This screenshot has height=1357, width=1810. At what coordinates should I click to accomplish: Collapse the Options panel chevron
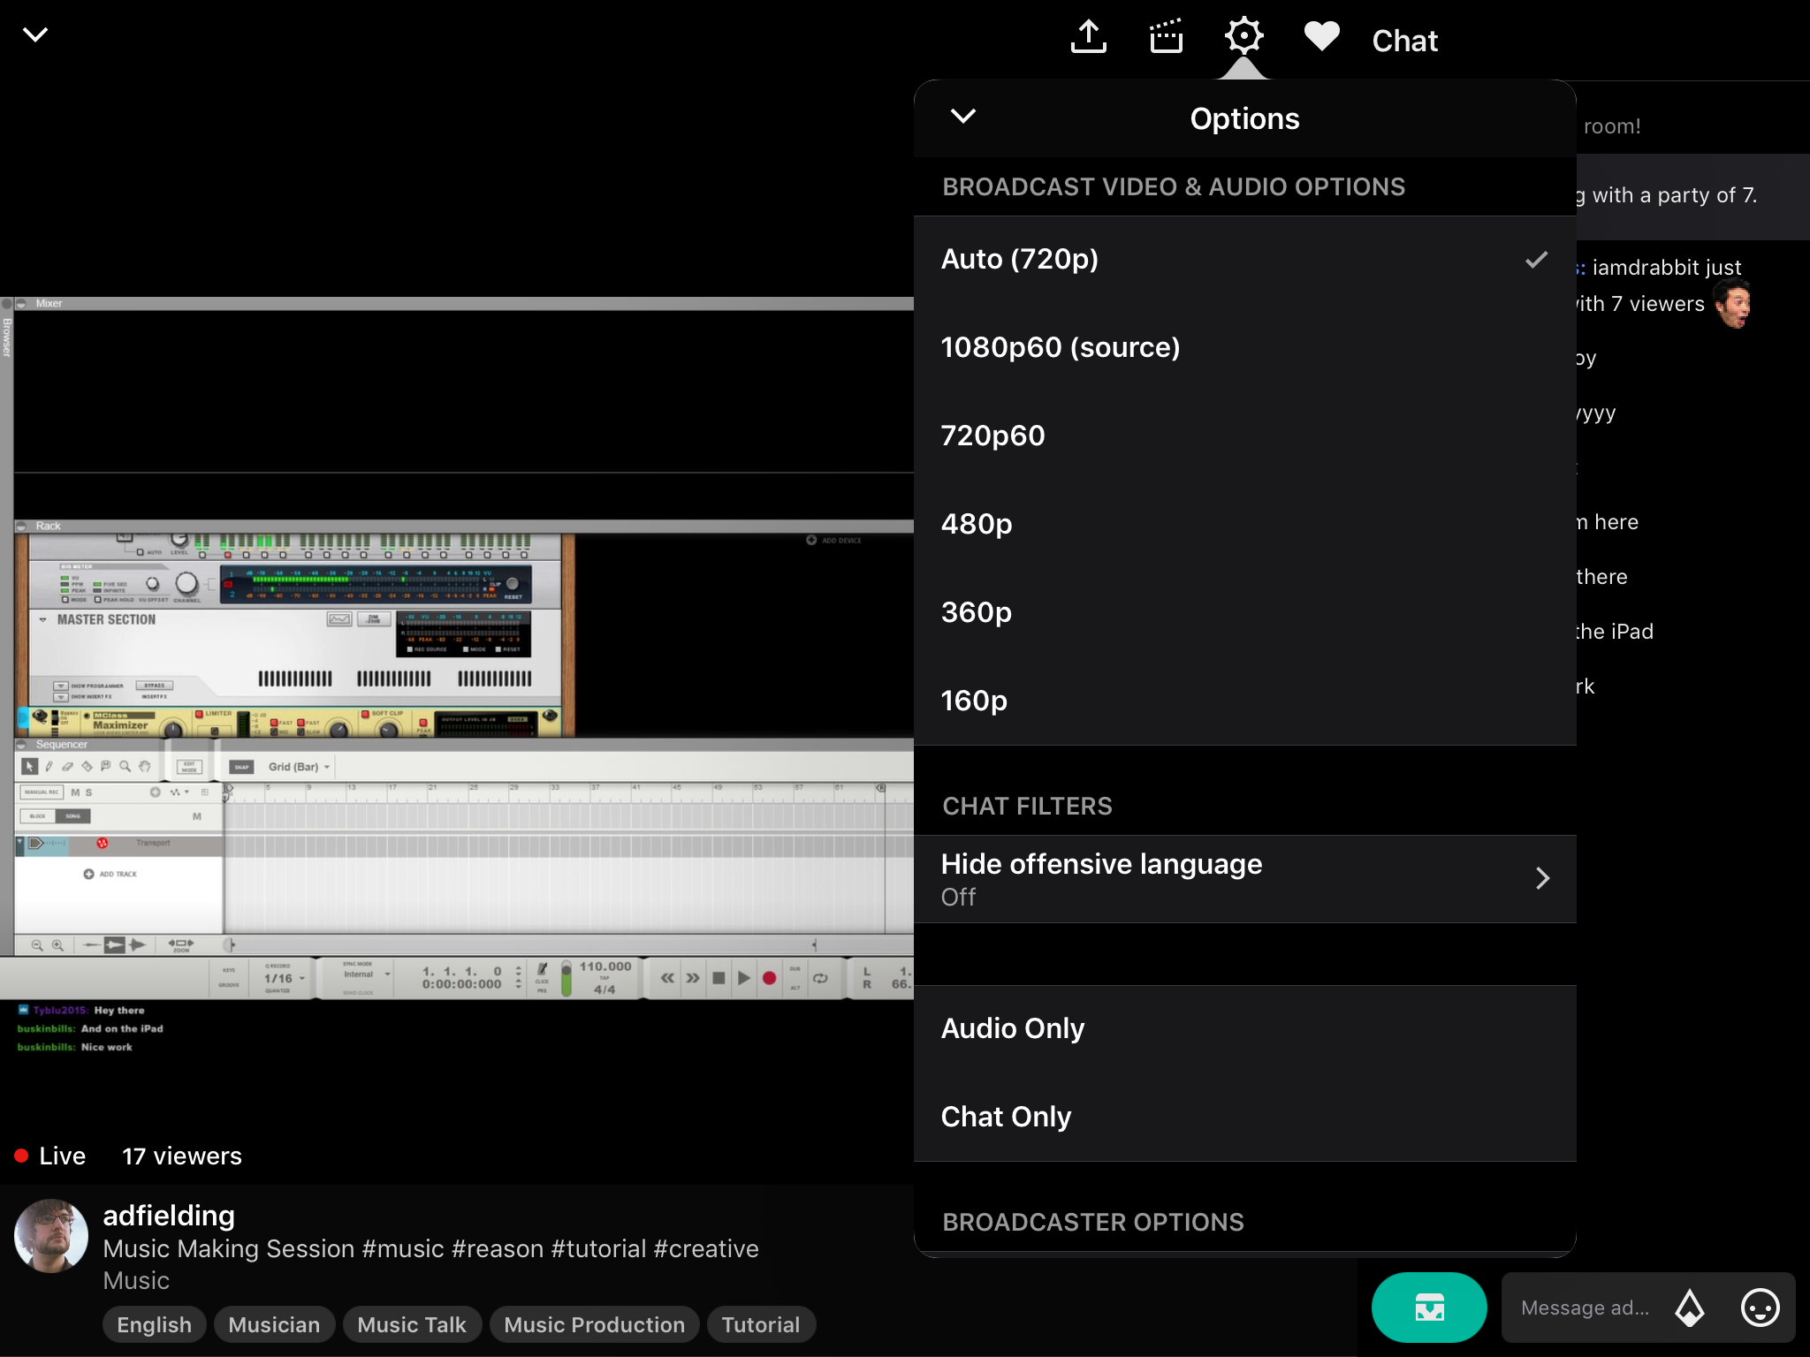tap(963, 117)
